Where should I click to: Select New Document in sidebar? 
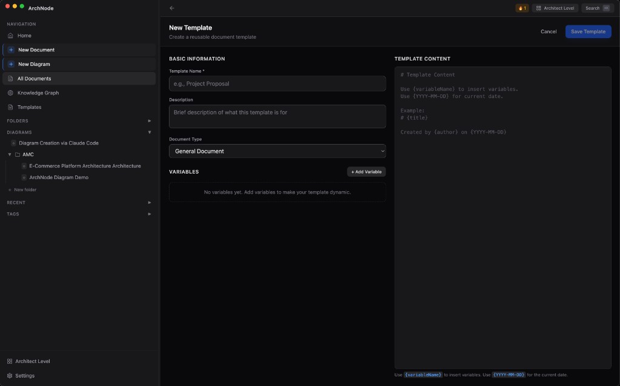79,50
